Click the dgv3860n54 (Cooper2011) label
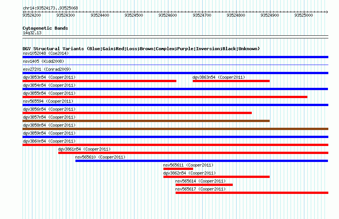 click(x=49, y=141)
